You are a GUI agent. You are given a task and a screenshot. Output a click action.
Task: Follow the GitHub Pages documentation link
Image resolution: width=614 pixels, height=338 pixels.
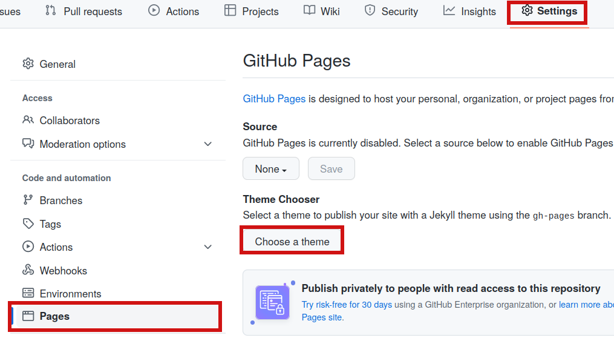tap(274, 99)
